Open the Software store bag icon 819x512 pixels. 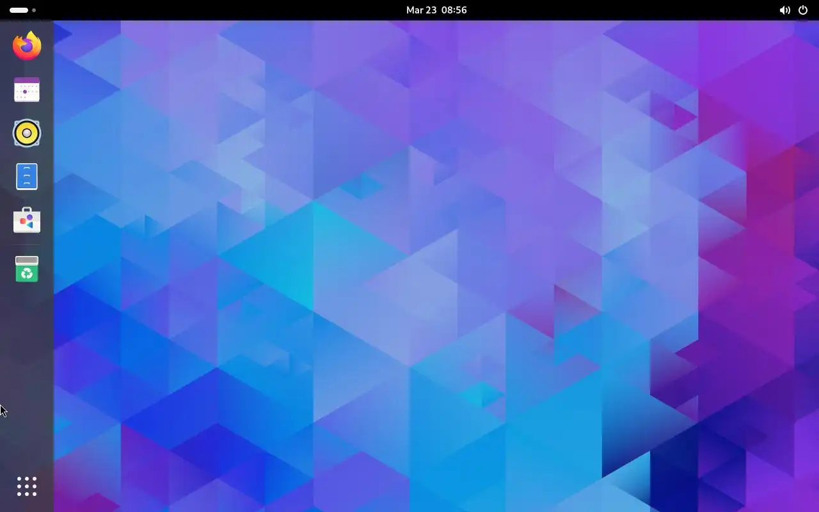(27, 220)
